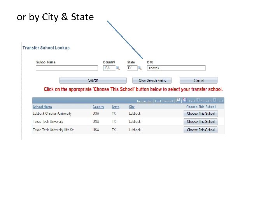Select the 'Texas Tech University Hlth Sci' cell

pyautogui.click(x=54, y=130)
